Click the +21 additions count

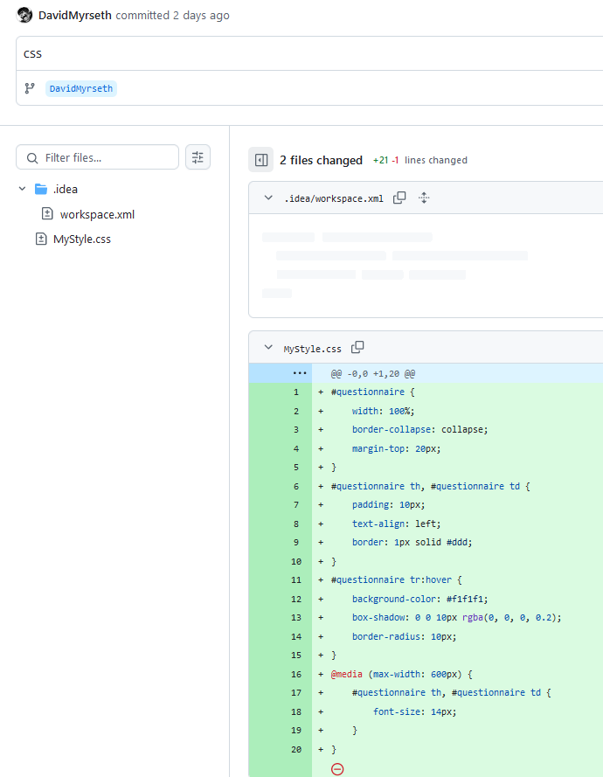[x=380, y=160]
